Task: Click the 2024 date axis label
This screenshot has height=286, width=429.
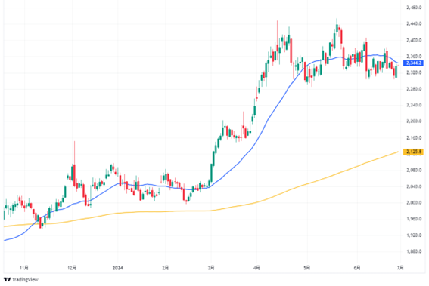Action: coord(117,268)
